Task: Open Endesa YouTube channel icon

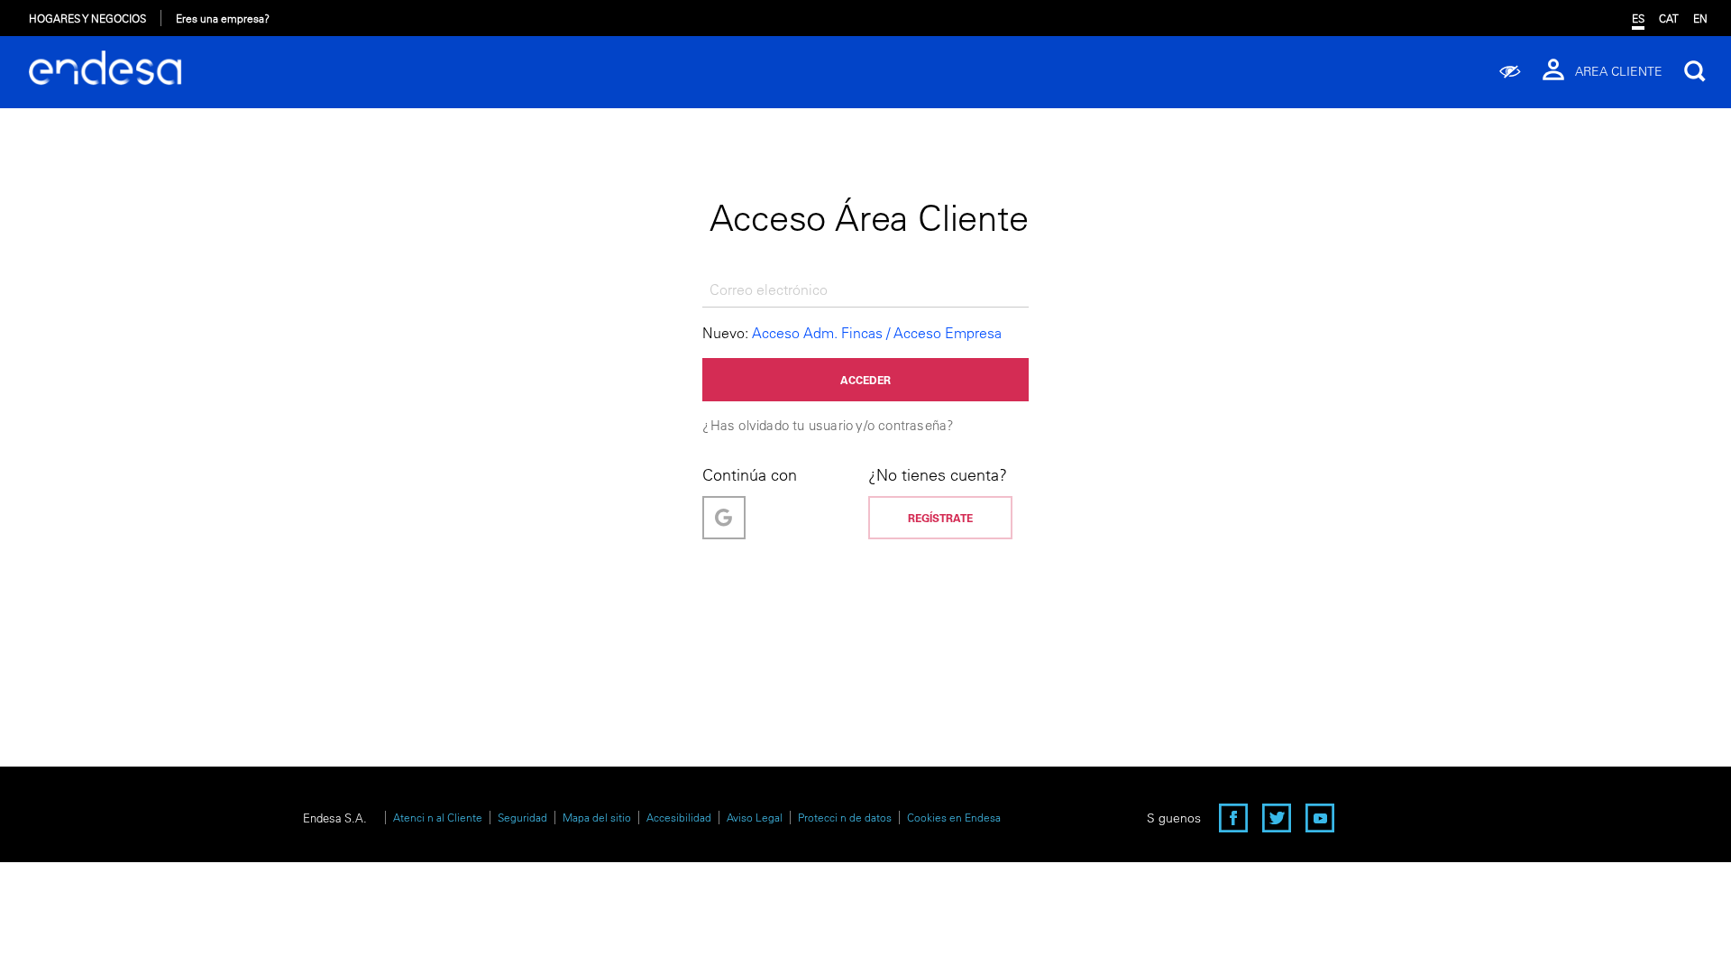Action: (x=1319, y=818)
